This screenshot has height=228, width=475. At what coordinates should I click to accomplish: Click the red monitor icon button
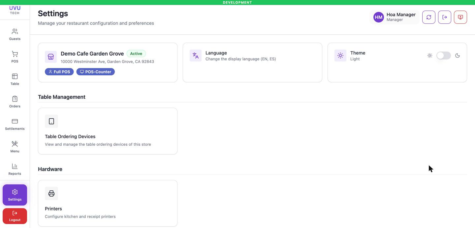(x=460, y=17)
